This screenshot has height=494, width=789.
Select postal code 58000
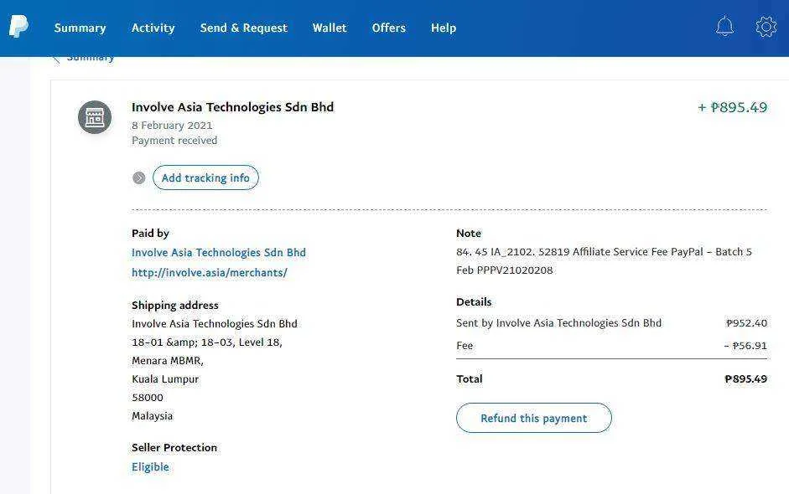pos(148,398)
